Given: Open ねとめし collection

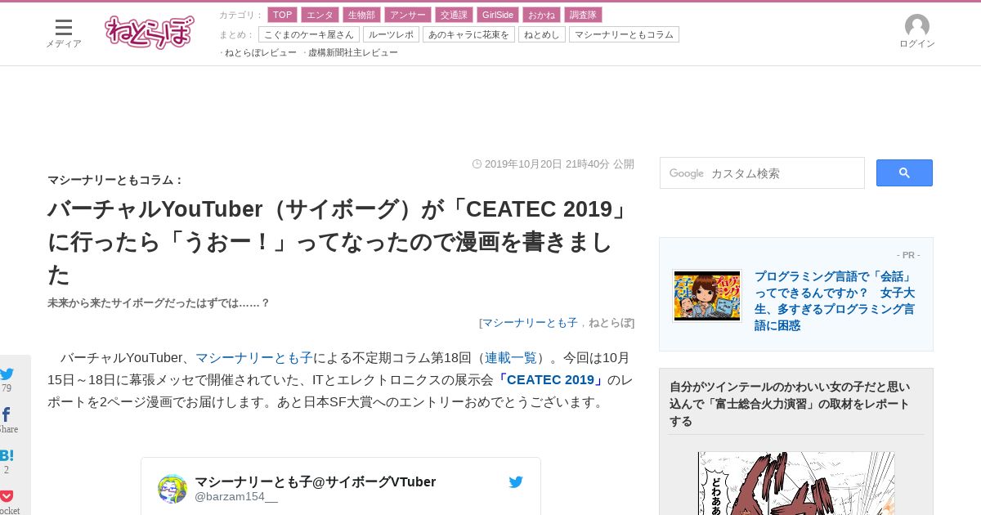Looking at the screenshot, I should [x=542, y=34].
